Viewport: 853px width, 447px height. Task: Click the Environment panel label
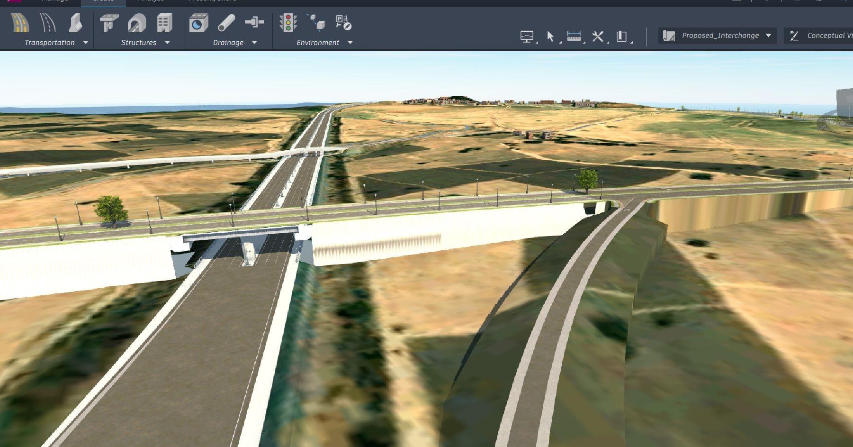(318, 43)
